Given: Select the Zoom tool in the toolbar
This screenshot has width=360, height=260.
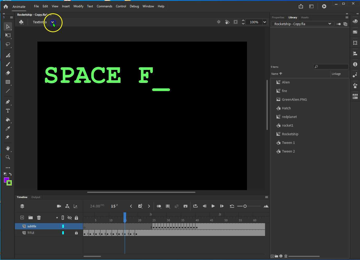Looking at the screenshot, I should tap(8, 157).
